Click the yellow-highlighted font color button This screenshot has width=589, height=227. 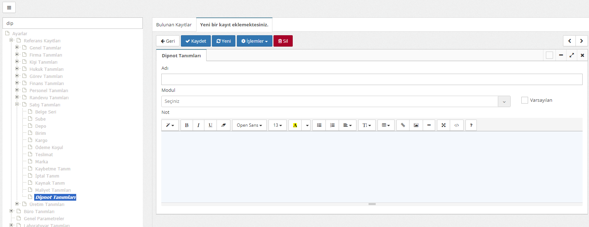[x=295, y=125]
